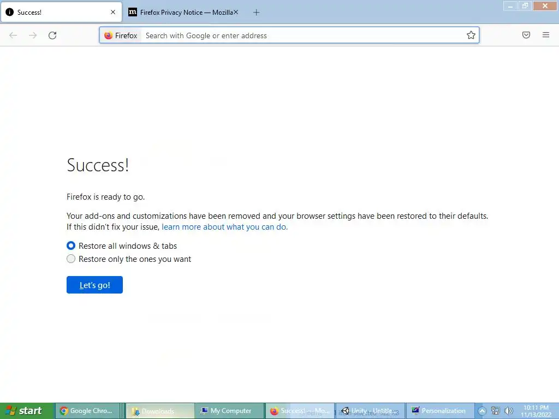
Task: Open the Windows start menu
Action: [27, 410]
